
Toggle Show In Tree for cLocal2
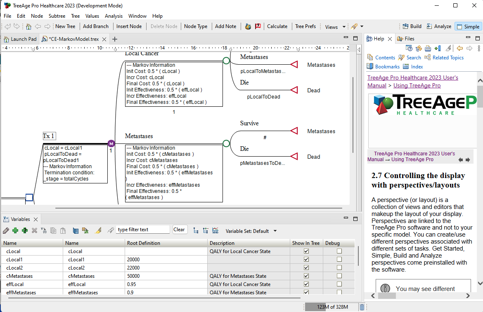pos(306,268)
